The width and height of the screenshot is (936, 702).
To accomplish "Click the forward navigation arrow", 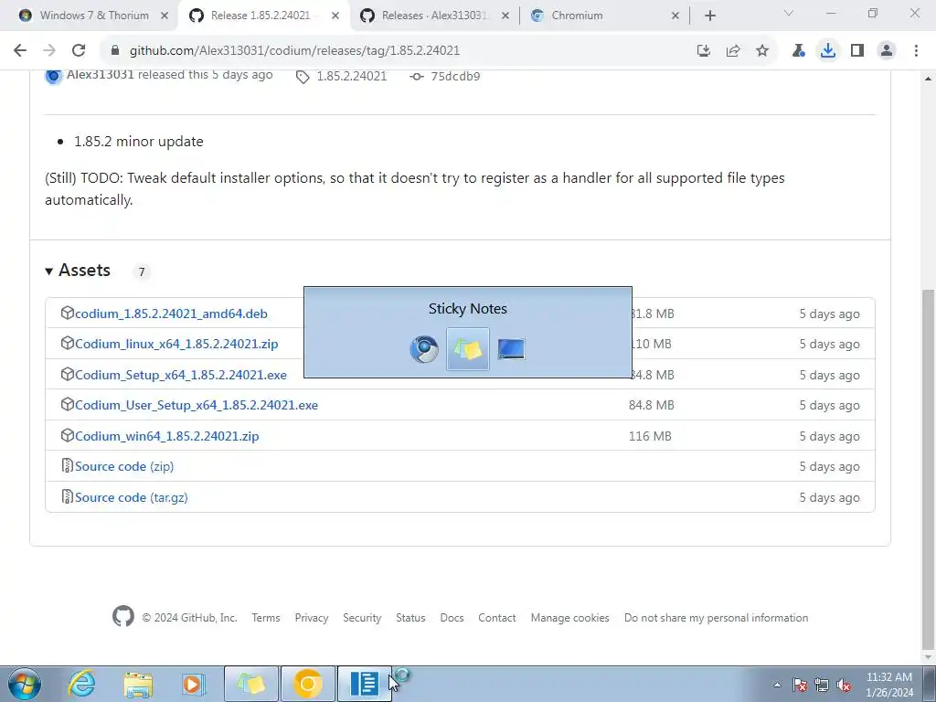I will [x=49, y=51].
